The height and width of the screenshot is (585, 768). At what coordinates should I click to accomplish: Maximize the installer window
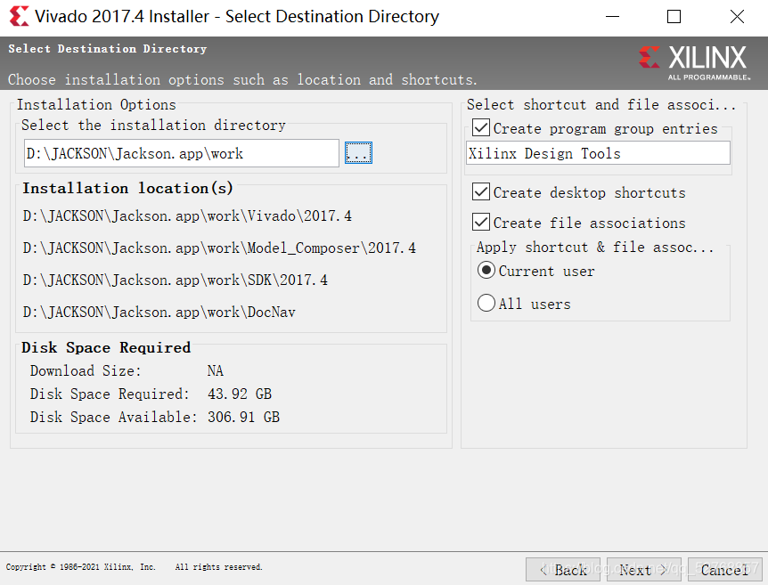tap(674, 17)
